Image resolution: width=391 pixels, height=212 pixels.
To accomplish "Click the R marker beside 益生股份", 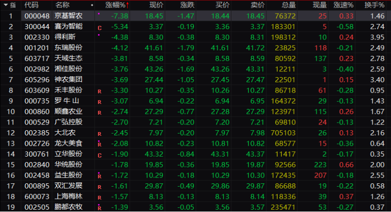I will [99, 176].
